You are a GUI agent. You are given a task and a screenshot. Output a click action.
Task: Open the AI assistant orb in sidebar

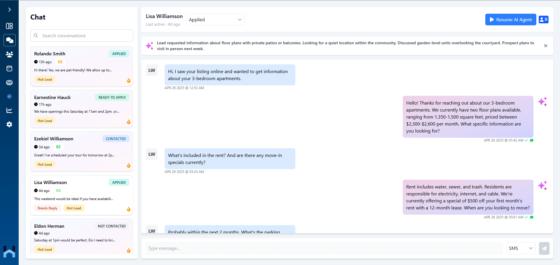[9, 96]
